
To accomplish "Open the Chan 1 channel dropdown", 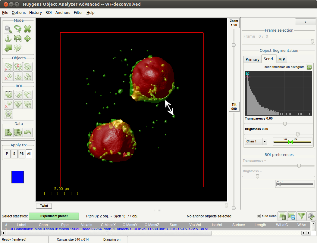I will tap(265, 141).
